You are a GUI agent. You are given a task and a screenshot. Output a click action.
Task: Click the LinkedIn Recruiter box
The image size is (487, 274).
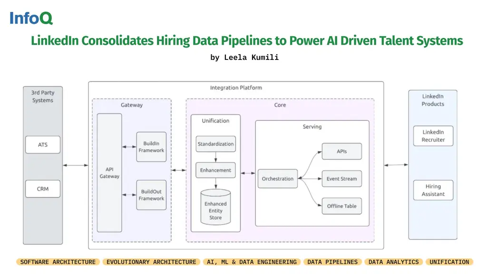433,136
